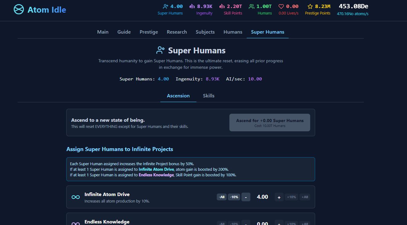407x225 pixels.
Task: Click the heart Lives icon in header
Action: pyautogui.click(x=281, y=6)
